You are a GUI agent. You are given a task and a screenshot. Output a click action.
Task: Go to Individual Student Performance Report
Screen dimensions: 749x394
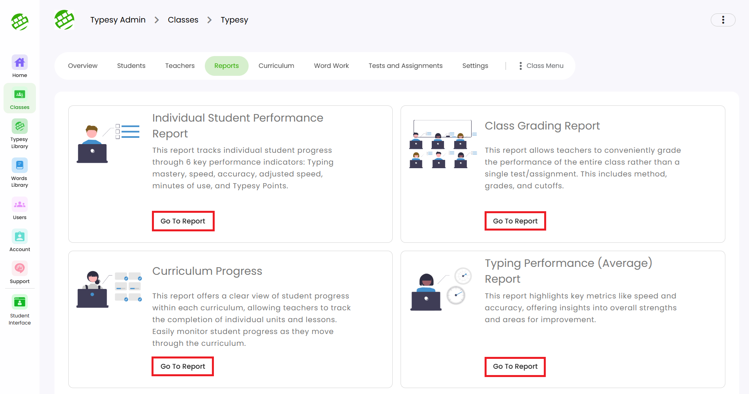[x=183, y=221]
